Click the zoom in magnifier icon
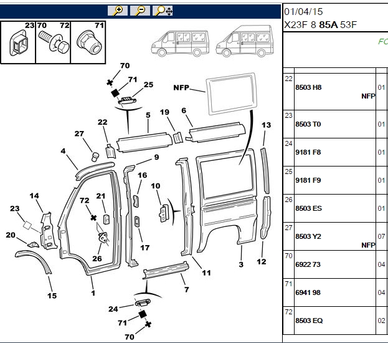This screenshot has height=343, width=388. [118, 11]
